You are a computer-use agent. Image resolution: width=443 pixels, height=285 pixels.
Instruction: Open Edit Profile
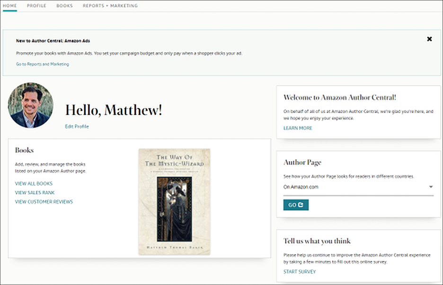point(77,126)
